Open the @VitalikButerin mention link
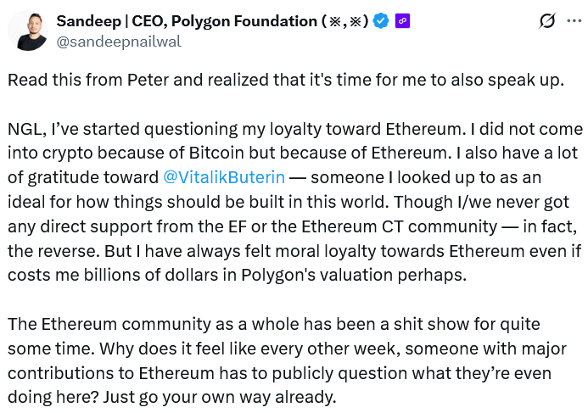This screenshot has height=413, width=588. pyautogui.click(x=224, y=178)
